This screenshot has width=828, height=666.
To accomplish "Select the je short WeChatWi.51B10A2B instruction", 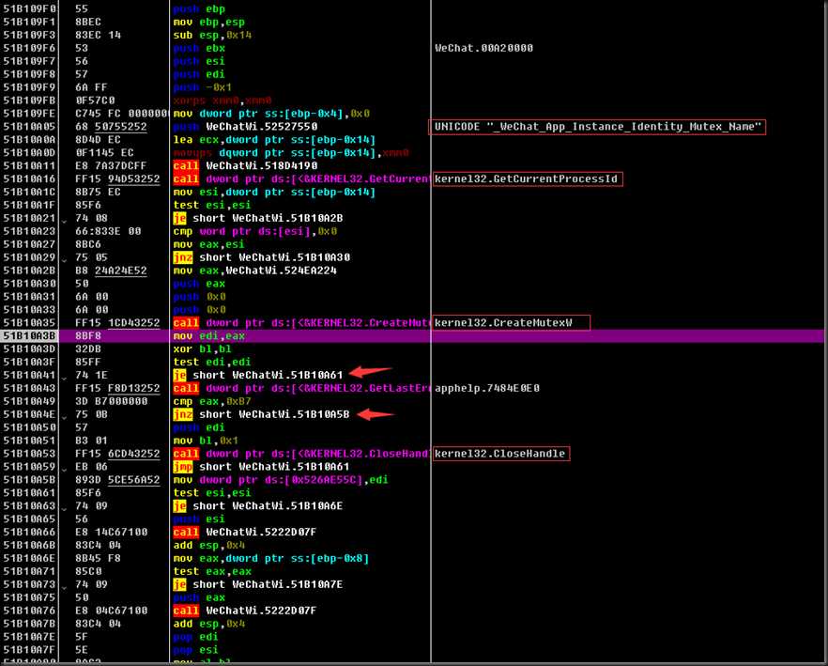I will 258,218.
